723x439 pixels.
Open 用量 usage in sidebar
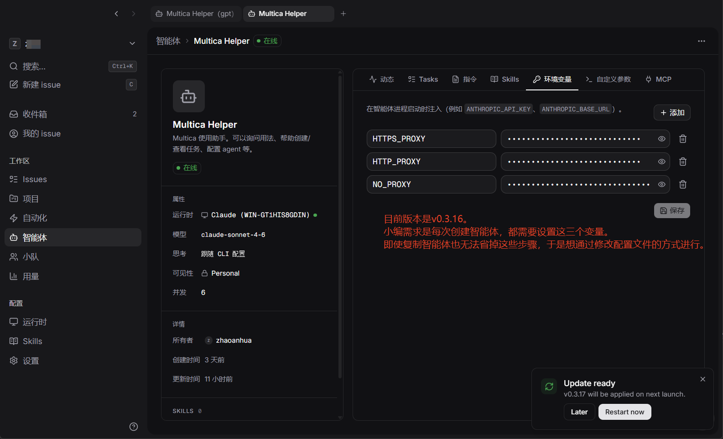click(73, 277)
